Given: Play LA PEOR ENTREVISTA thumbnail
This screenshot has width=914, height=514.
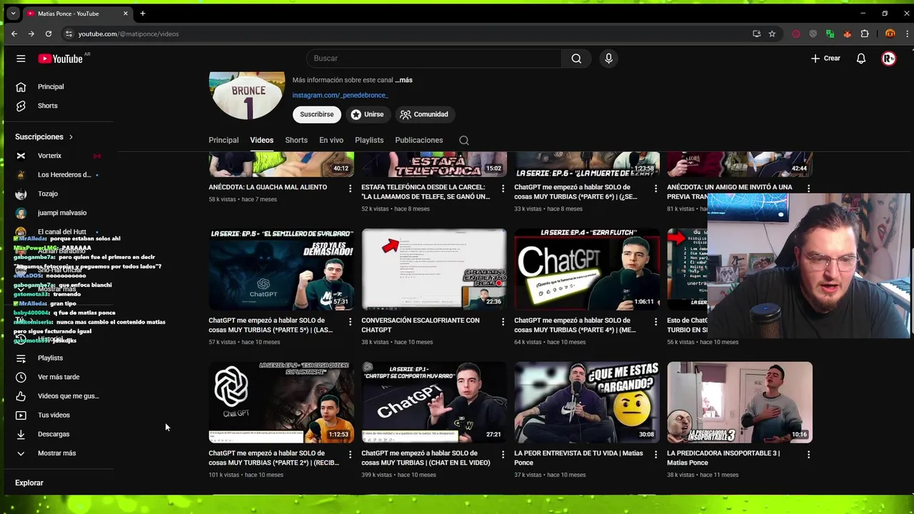Looking at the screenshot, I should pos(587,402).
